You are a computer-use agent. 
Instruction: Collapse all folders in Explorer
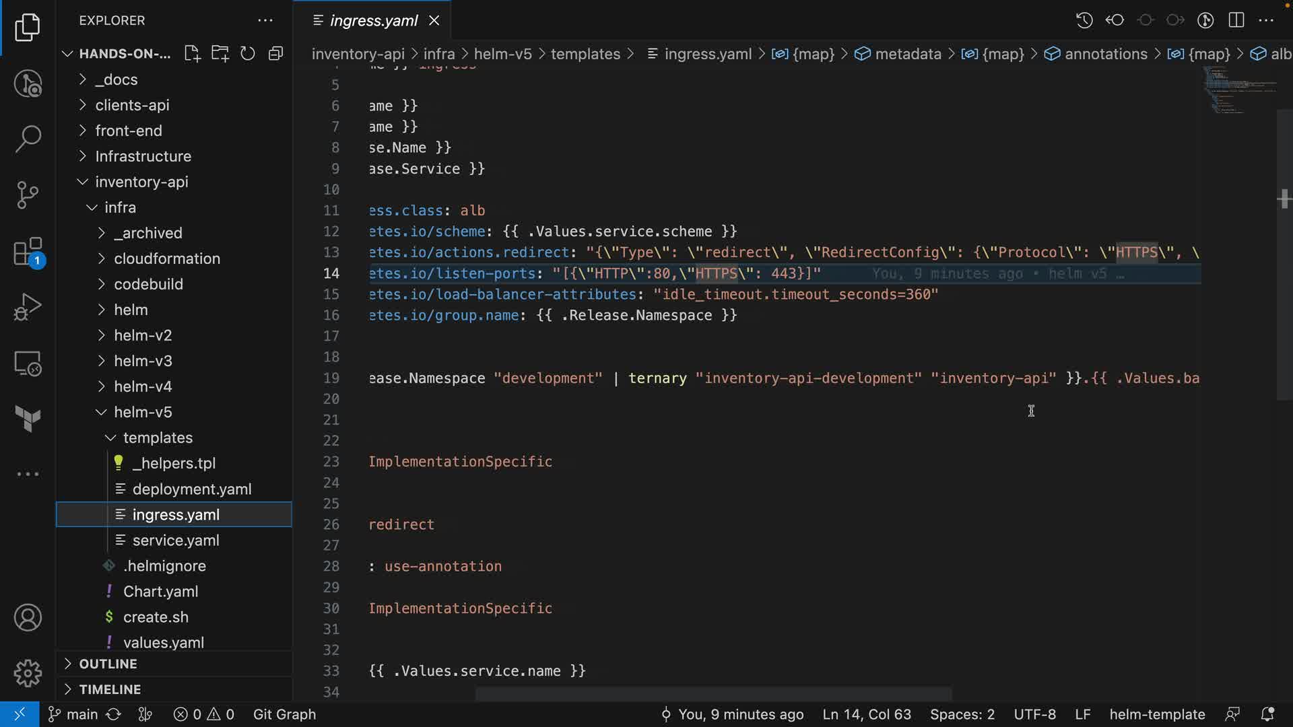point(275,54)
